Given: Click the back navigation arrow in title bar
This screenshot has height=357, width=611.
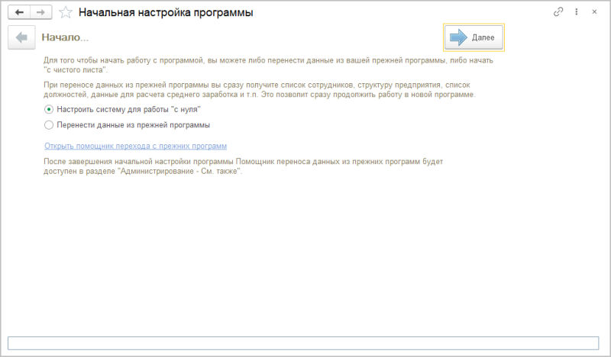Looking at the screenshot, I should click(x=20, y=13).
